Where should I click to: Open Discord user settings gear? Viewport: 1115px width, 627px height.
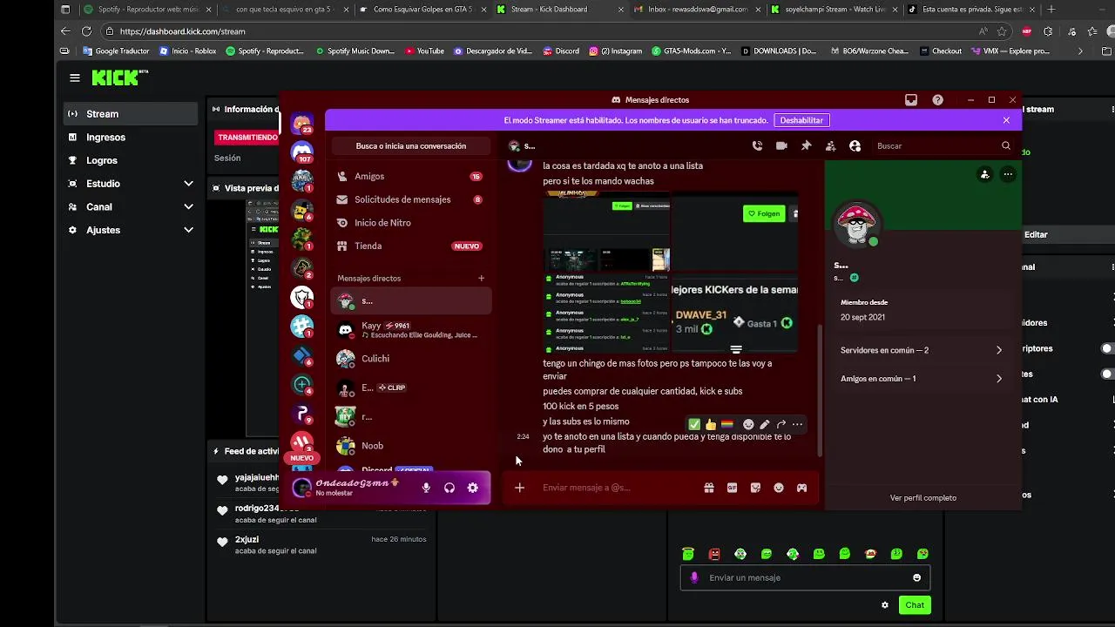[473, 488]
